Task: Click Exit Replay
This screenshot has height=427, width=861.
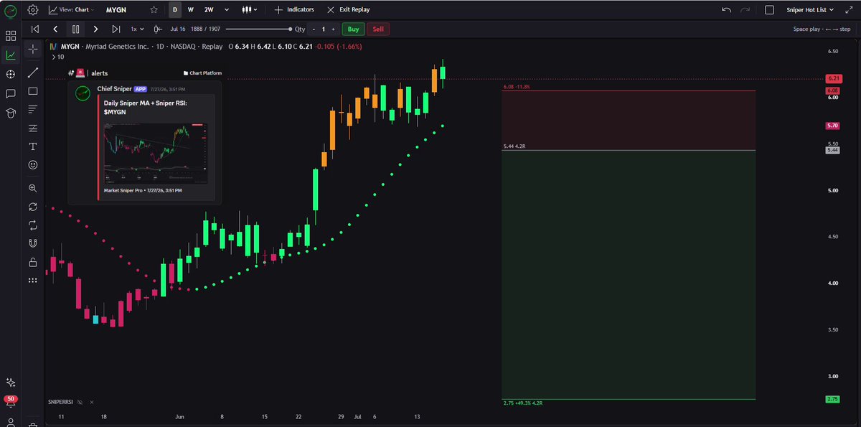Action: pos(348,10)
